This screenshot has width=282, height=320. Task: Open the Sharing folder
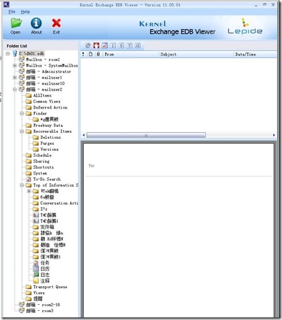[x=41, y=161]
